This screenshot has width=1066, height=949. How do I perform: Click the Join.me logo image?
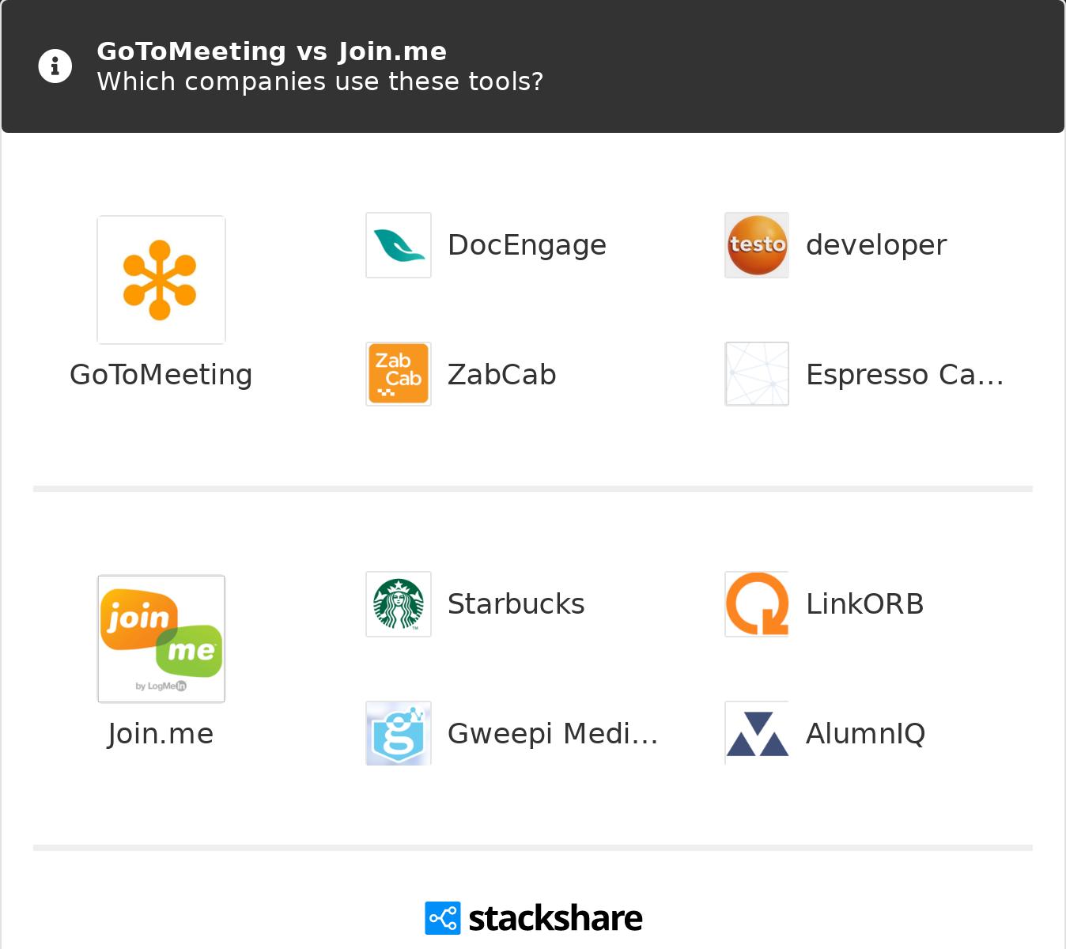coord(161,639)
